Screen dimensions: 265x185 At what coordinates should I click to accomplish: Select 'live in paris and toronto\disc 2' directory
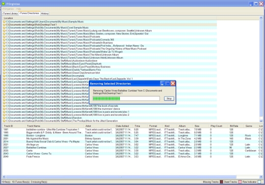tap(109, 115)
